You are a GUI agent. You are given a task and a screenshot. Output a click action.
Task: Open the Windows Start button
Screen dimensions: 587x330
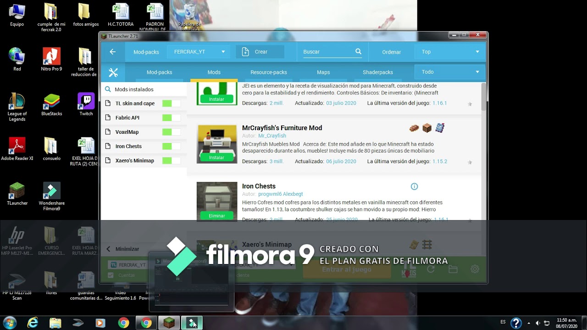(x=10, y=323)
